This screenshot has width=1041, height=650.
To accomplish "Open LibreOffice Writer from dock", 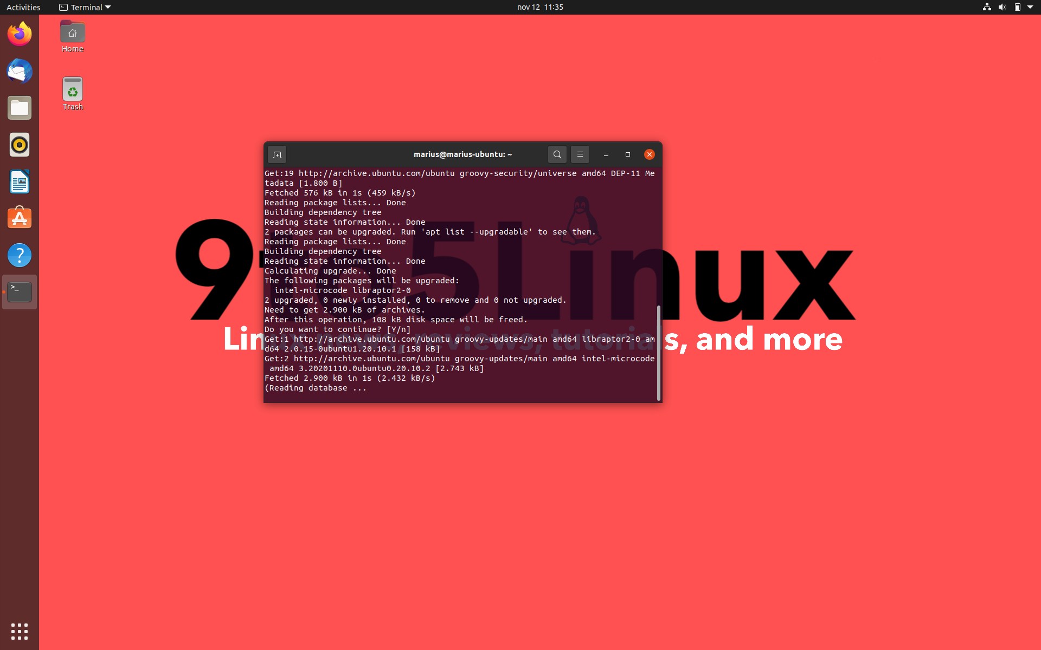I will [20, 181].
